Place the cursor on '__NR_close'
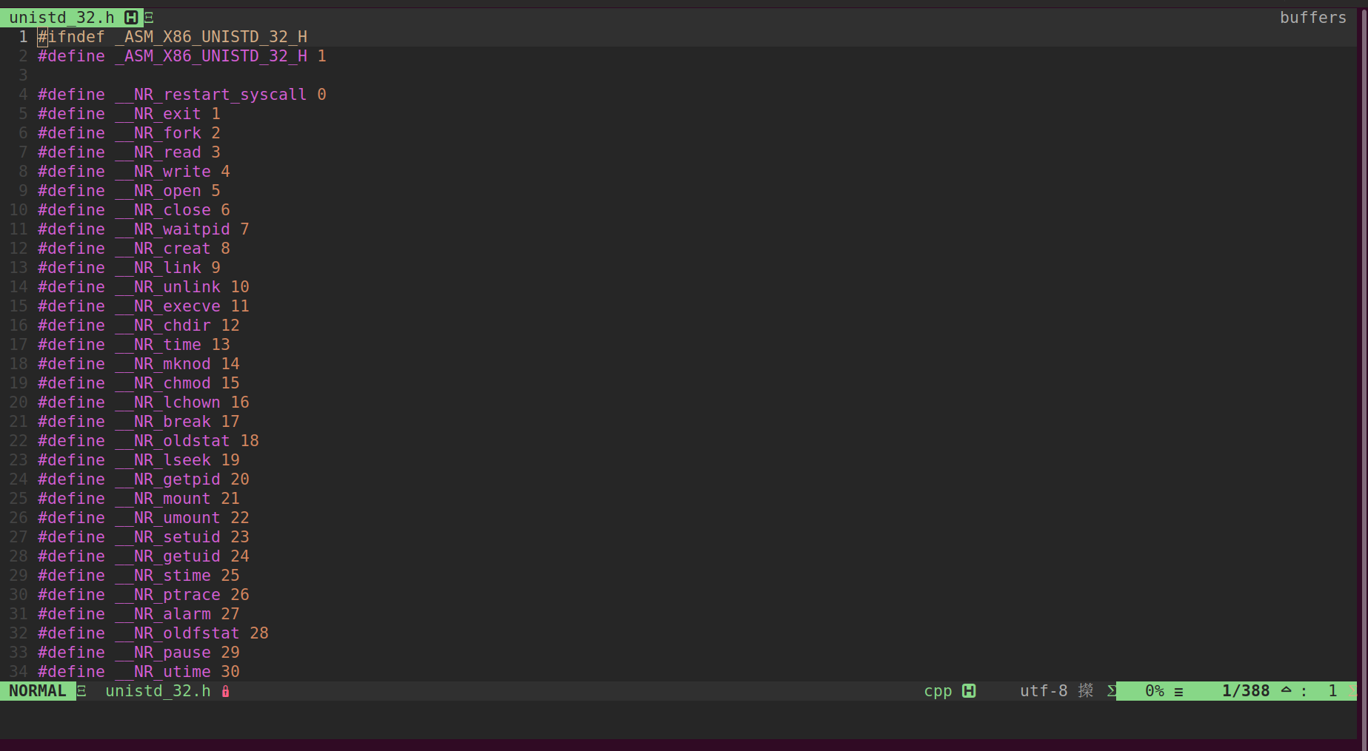 tap(163, 210)
